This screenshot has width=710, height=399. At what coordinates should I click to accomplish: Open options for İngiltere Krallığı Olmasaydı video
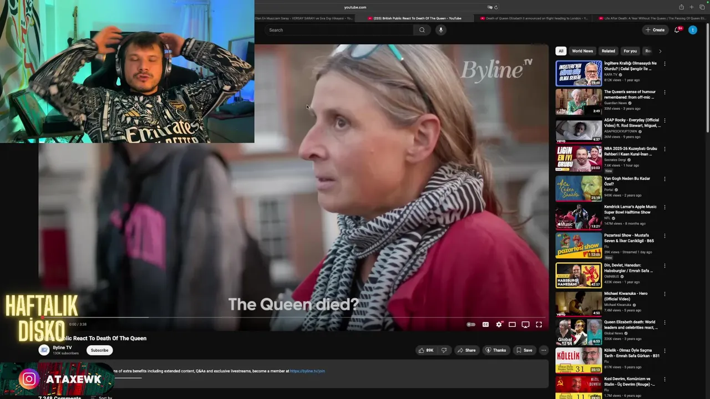tap(665, 64)
